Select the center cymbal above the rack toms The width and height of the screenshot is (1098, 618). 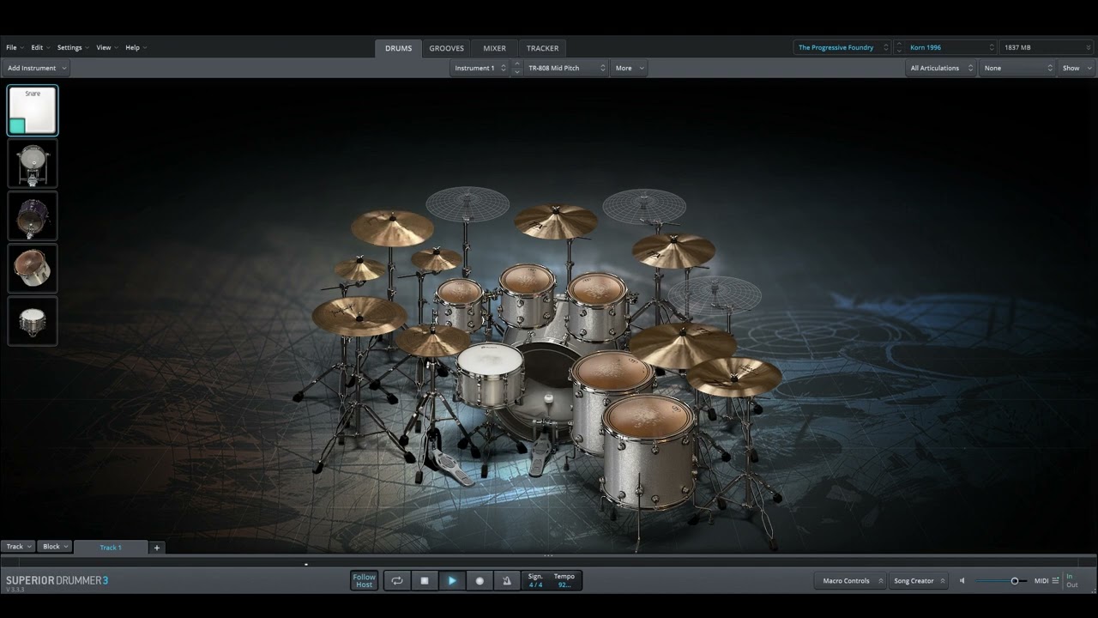pyautogui.click(x=556, y=221)
